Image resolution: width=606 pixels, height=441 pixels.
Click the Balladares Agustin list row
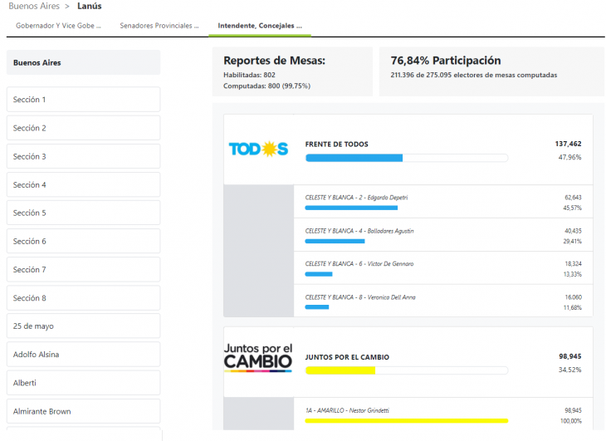coord(443,235)
